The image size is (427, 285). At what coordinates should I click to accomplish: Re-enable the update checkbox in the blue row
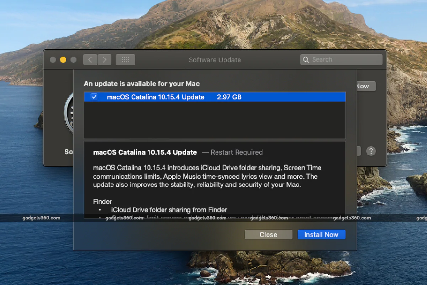click(94, 97)
